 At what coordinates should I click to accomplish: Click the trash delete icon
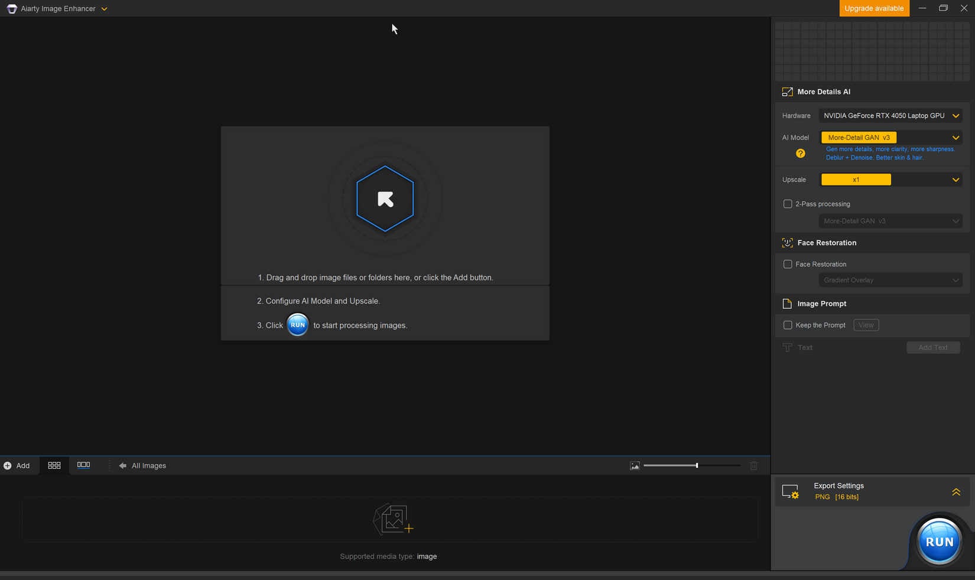[753, 466]
